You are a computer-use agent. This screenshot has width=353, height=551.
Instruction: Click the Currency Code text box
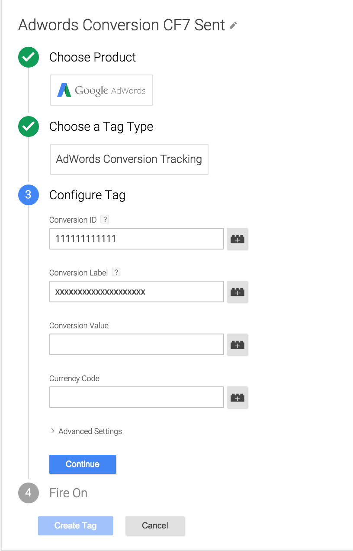[137, 397]
